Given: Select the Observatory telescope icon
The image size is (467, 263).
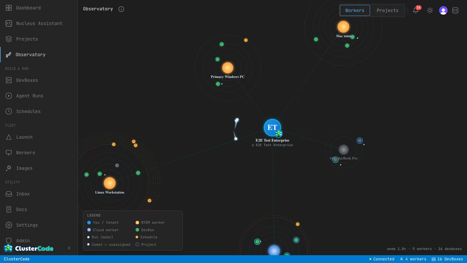Looking at the screenshot, I should tap(8, 55).
